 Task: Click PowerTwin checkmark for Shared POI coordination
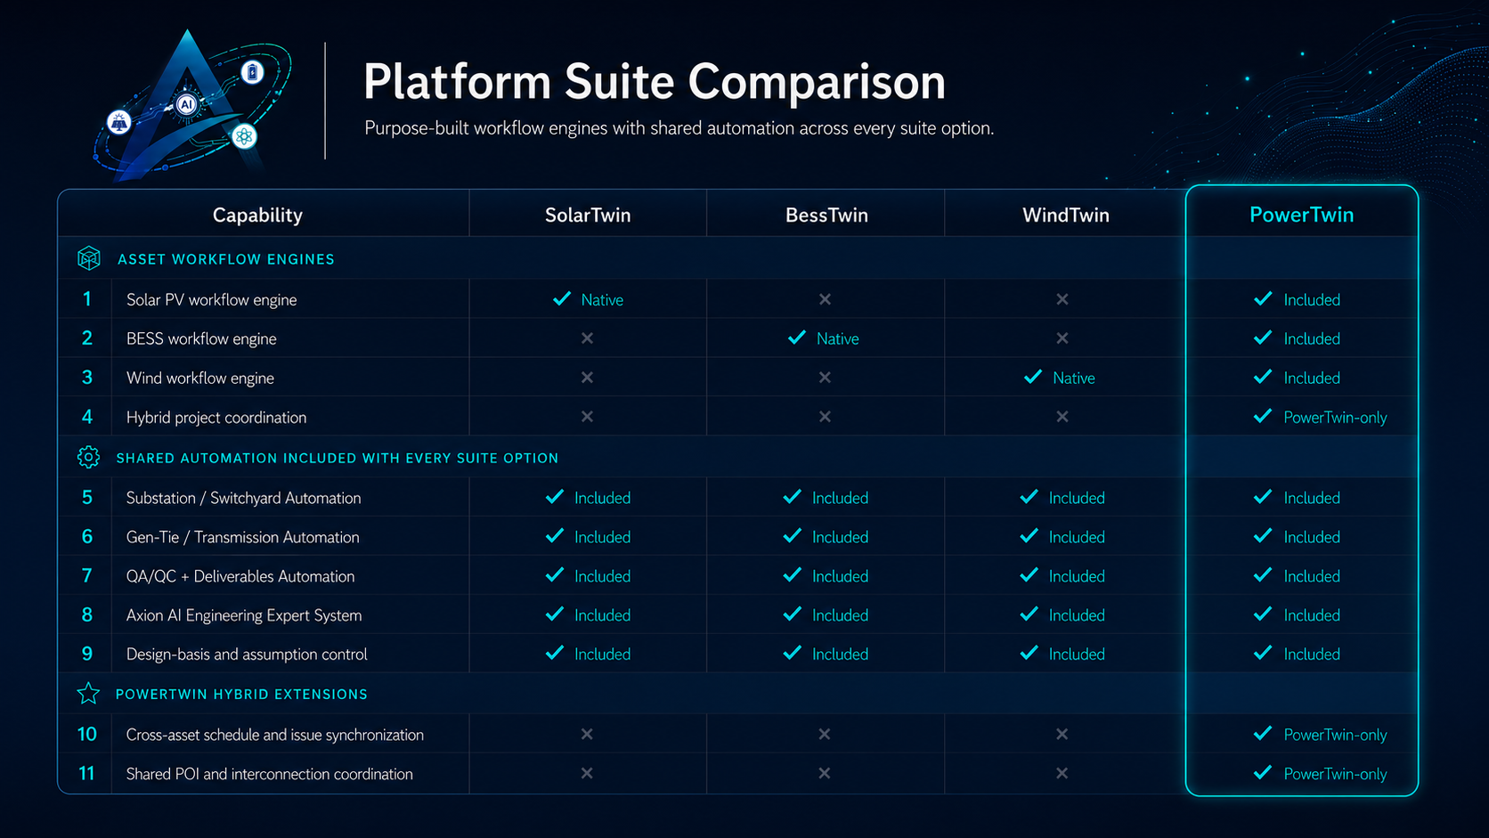point(1263,773)
